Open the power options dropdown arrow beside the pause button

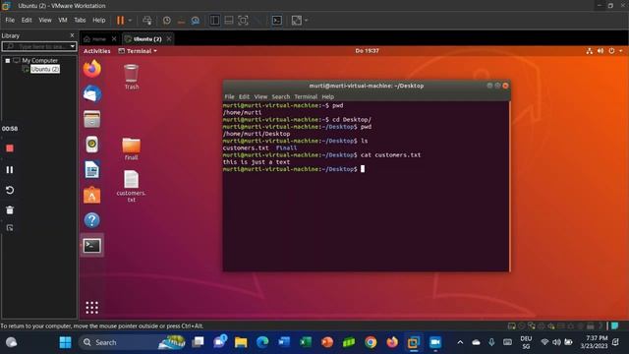point(130,20)
